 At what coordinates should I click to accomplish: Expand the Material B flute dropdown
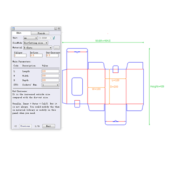(38, 48)
